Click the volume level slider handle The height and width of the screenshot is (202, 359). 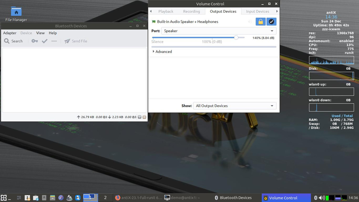[x=236, y=37]
